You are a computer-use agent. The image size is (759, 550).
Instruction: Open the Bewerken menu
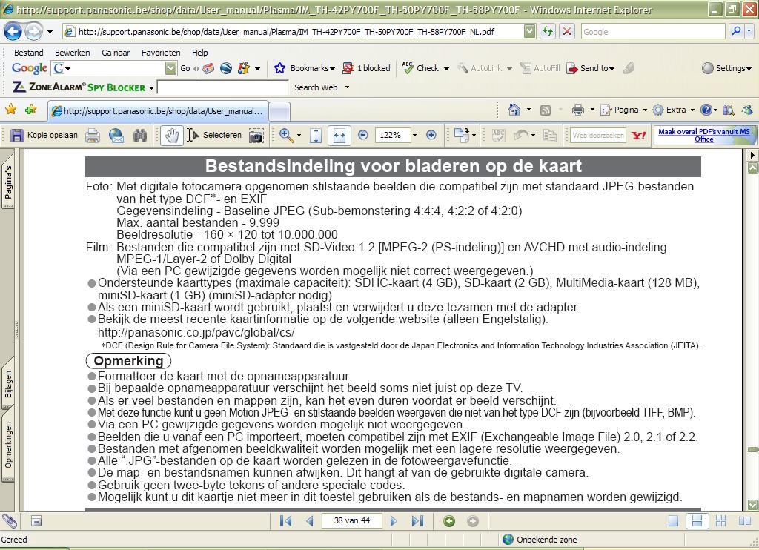coord(72,53)
